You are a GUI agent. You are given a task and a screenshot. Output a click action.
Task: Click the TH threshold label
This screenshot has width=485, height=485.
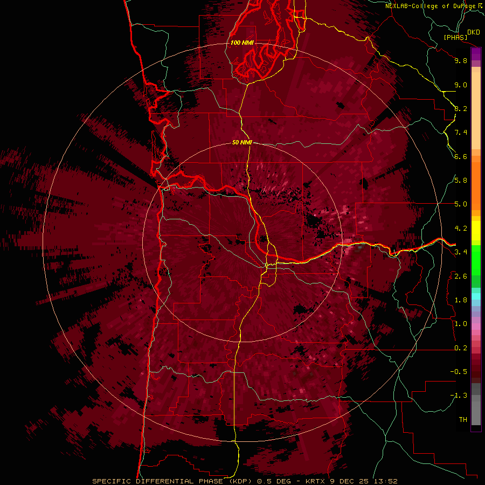coord(463,420)
